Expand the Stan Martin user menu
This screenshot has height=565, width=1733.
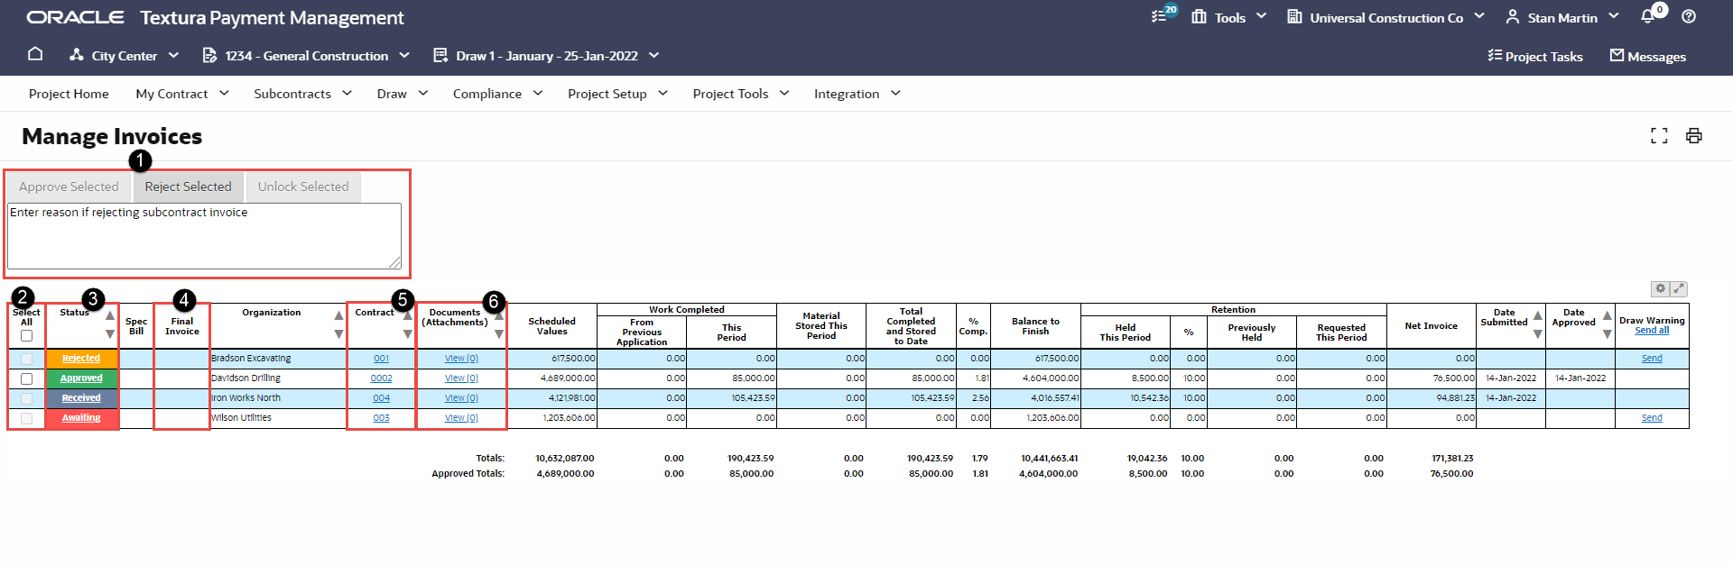click(1614, 16)
